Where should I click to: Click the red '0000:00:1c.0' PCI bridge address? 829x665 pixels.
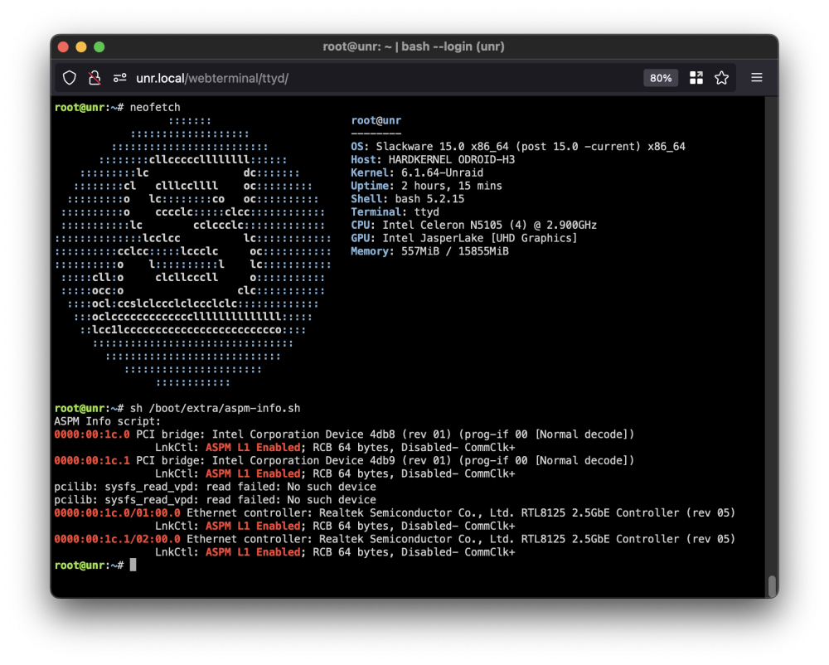coord(92,434)
